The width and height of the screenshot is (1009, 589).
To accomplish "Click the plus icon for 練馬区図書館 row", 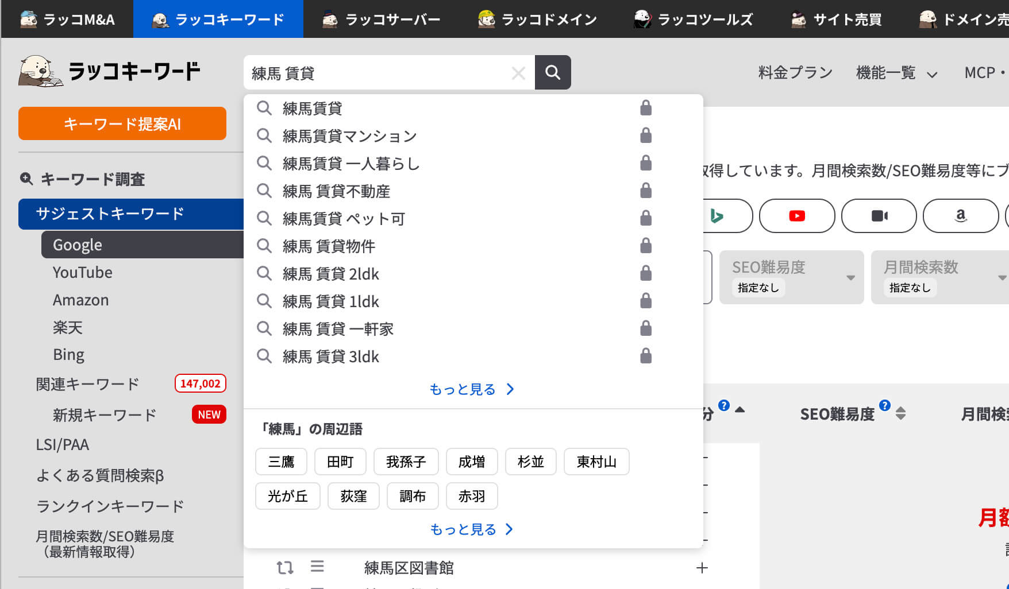I will coord(702,568).
